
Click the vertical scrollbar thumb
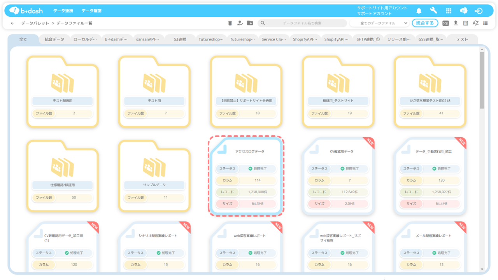(x=482, y=80)
